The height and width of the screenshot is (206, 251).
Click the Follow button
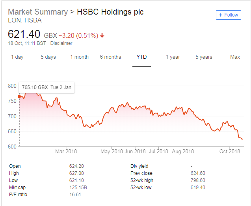pyautogui.click(x=228, y=15)
